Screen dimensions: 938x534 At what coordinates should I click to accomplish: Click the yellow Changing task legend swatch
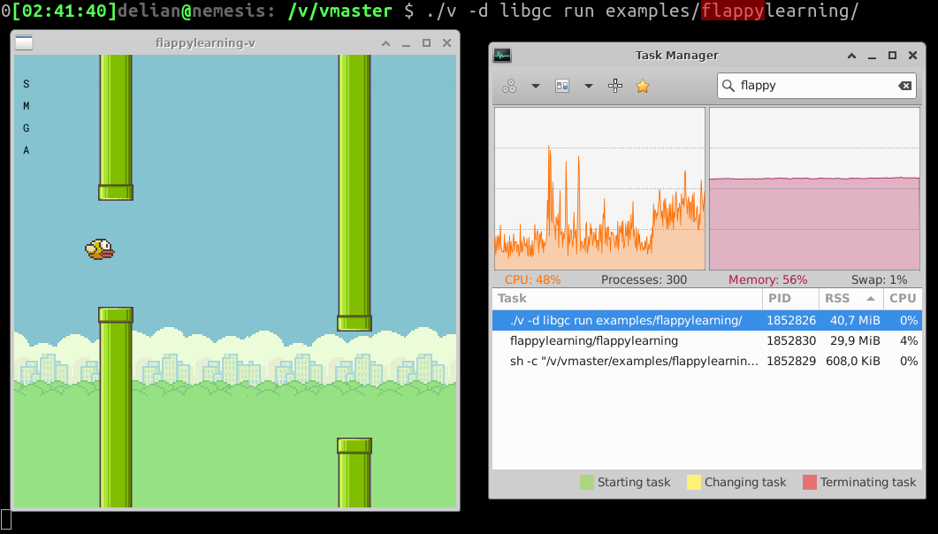click(x=694, y=482)
